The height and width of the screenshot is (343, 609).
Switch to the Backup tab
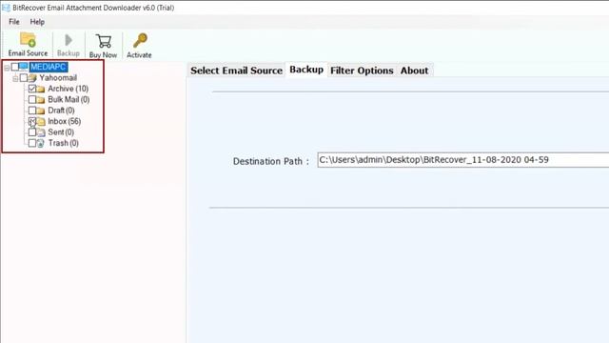[x=306, y=70]
